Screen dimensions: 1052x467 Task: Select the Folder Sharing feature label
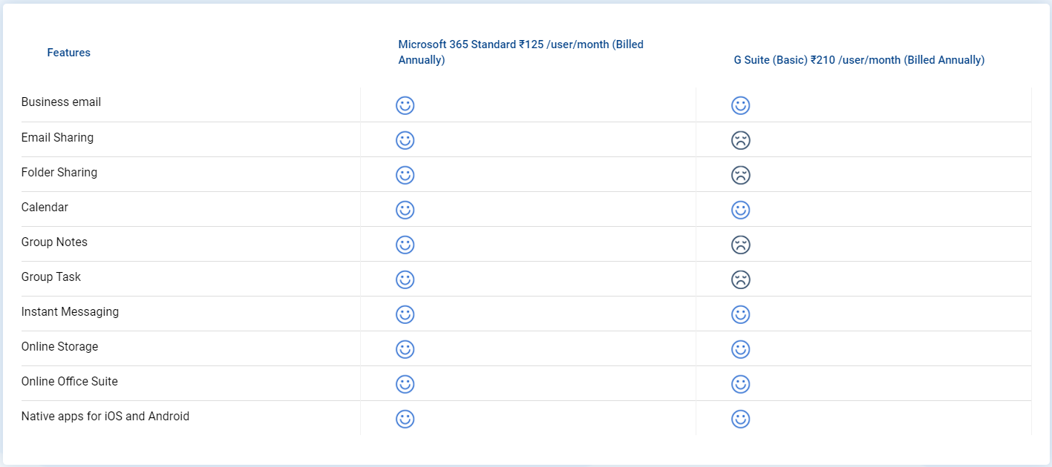point(59,172)
